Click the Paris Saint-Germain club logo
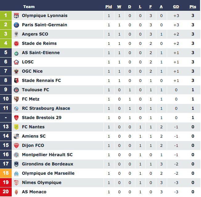This screenshot has width=201, height=197. [16, 25]
